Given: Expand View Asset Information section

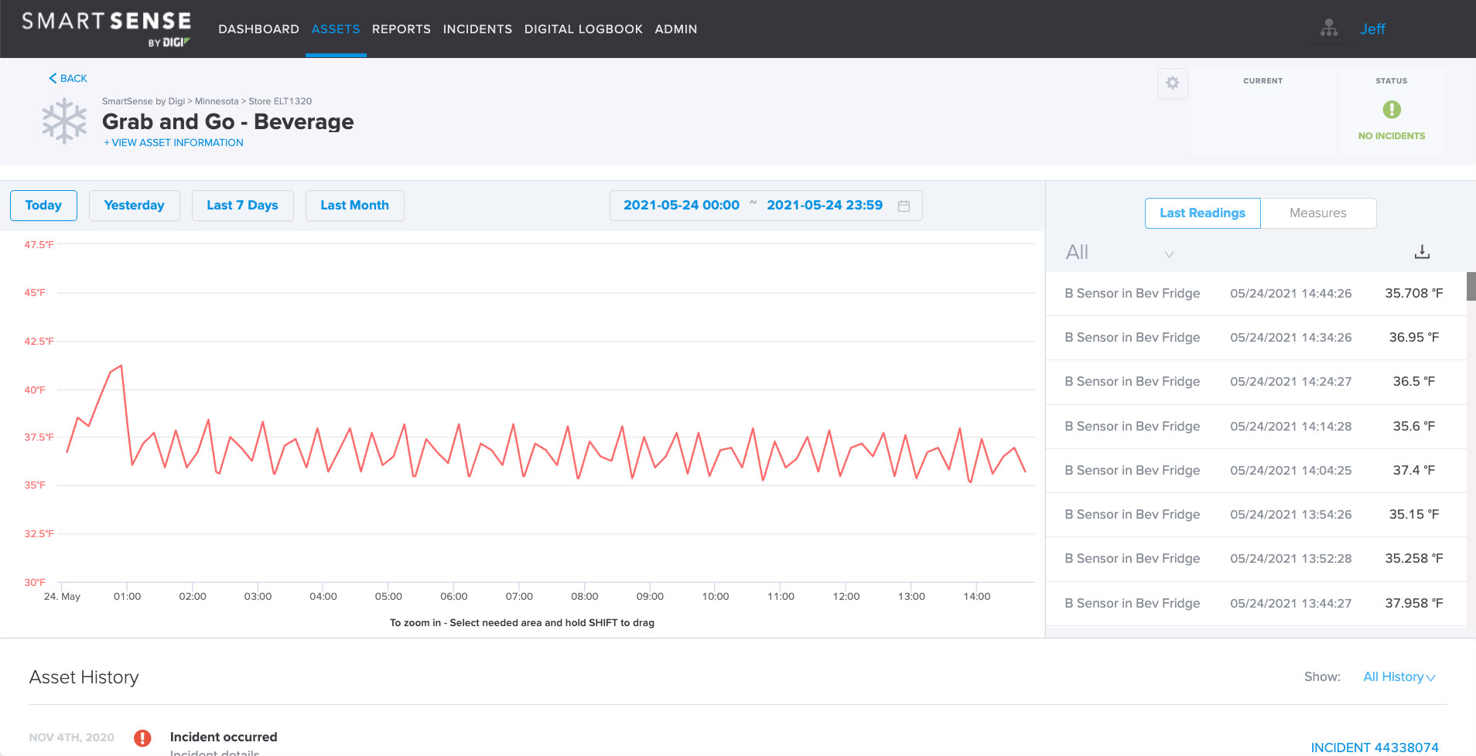Looking at the screenshot, I should pos(174,143).
